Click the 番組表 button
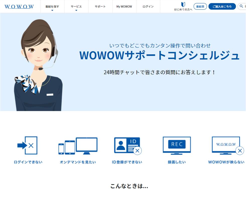This screenshot has width=246, height=202. pyautogui.click(x=200, y=7)
